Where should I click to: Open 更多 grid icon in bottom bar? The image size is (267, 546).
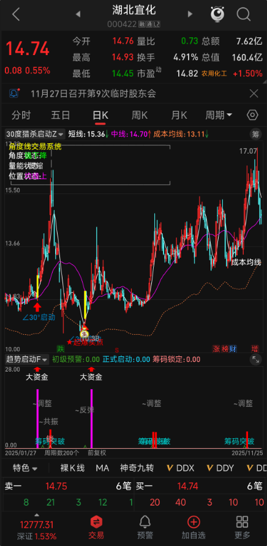tap(243, 527)
